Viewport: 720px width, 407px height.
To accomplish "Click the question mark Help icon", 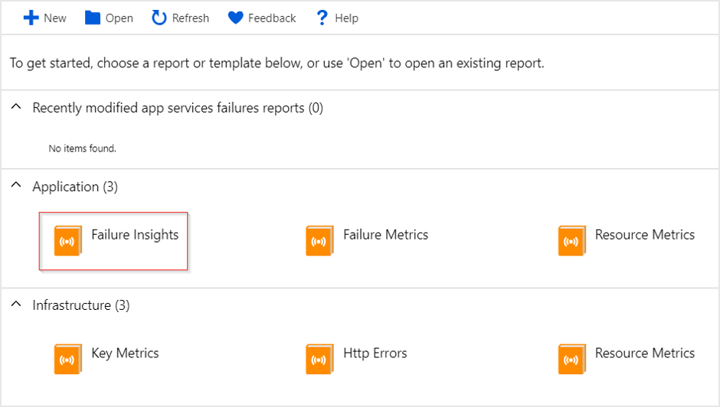I will [x=322, y=18].
